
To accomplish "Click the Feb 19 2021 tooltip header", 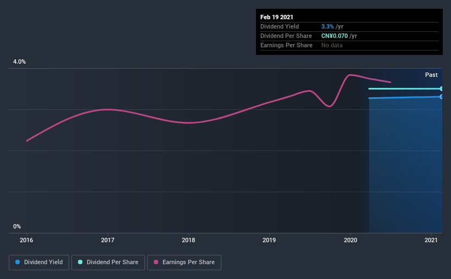I will (277, 17).
